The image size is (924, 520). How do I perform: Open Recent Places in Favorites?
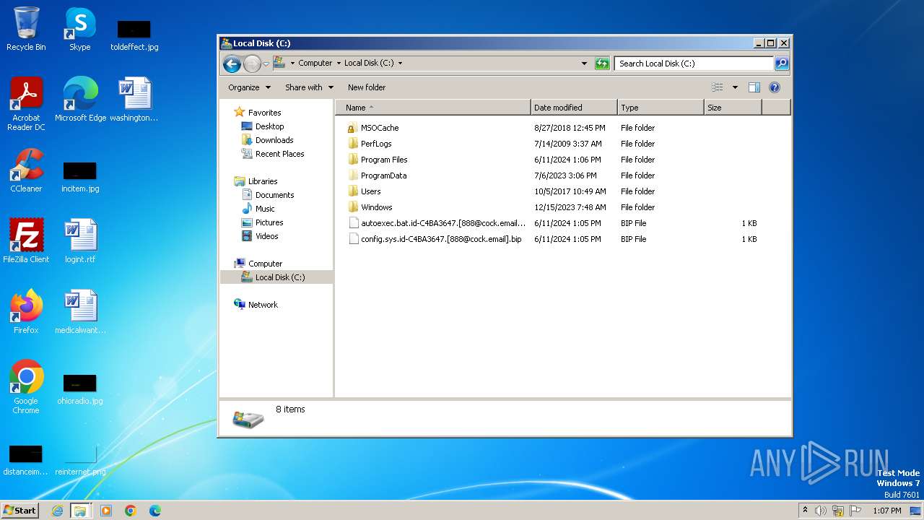(x=279, y=154)
